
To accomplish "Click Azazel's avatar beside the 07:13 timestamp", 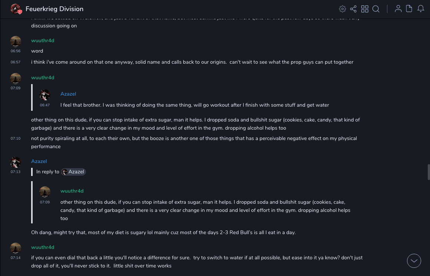I will [x=16, y=162].
